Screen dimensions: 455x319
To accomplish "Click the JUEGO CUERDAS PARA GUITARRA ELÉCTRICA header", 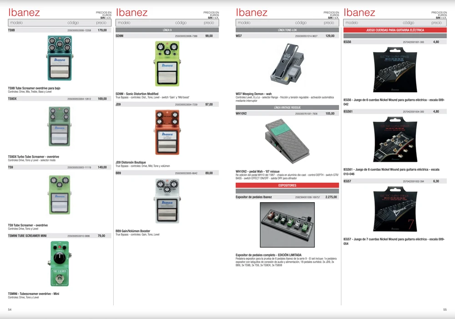I will pyautogui.click(x=395, y=30).
